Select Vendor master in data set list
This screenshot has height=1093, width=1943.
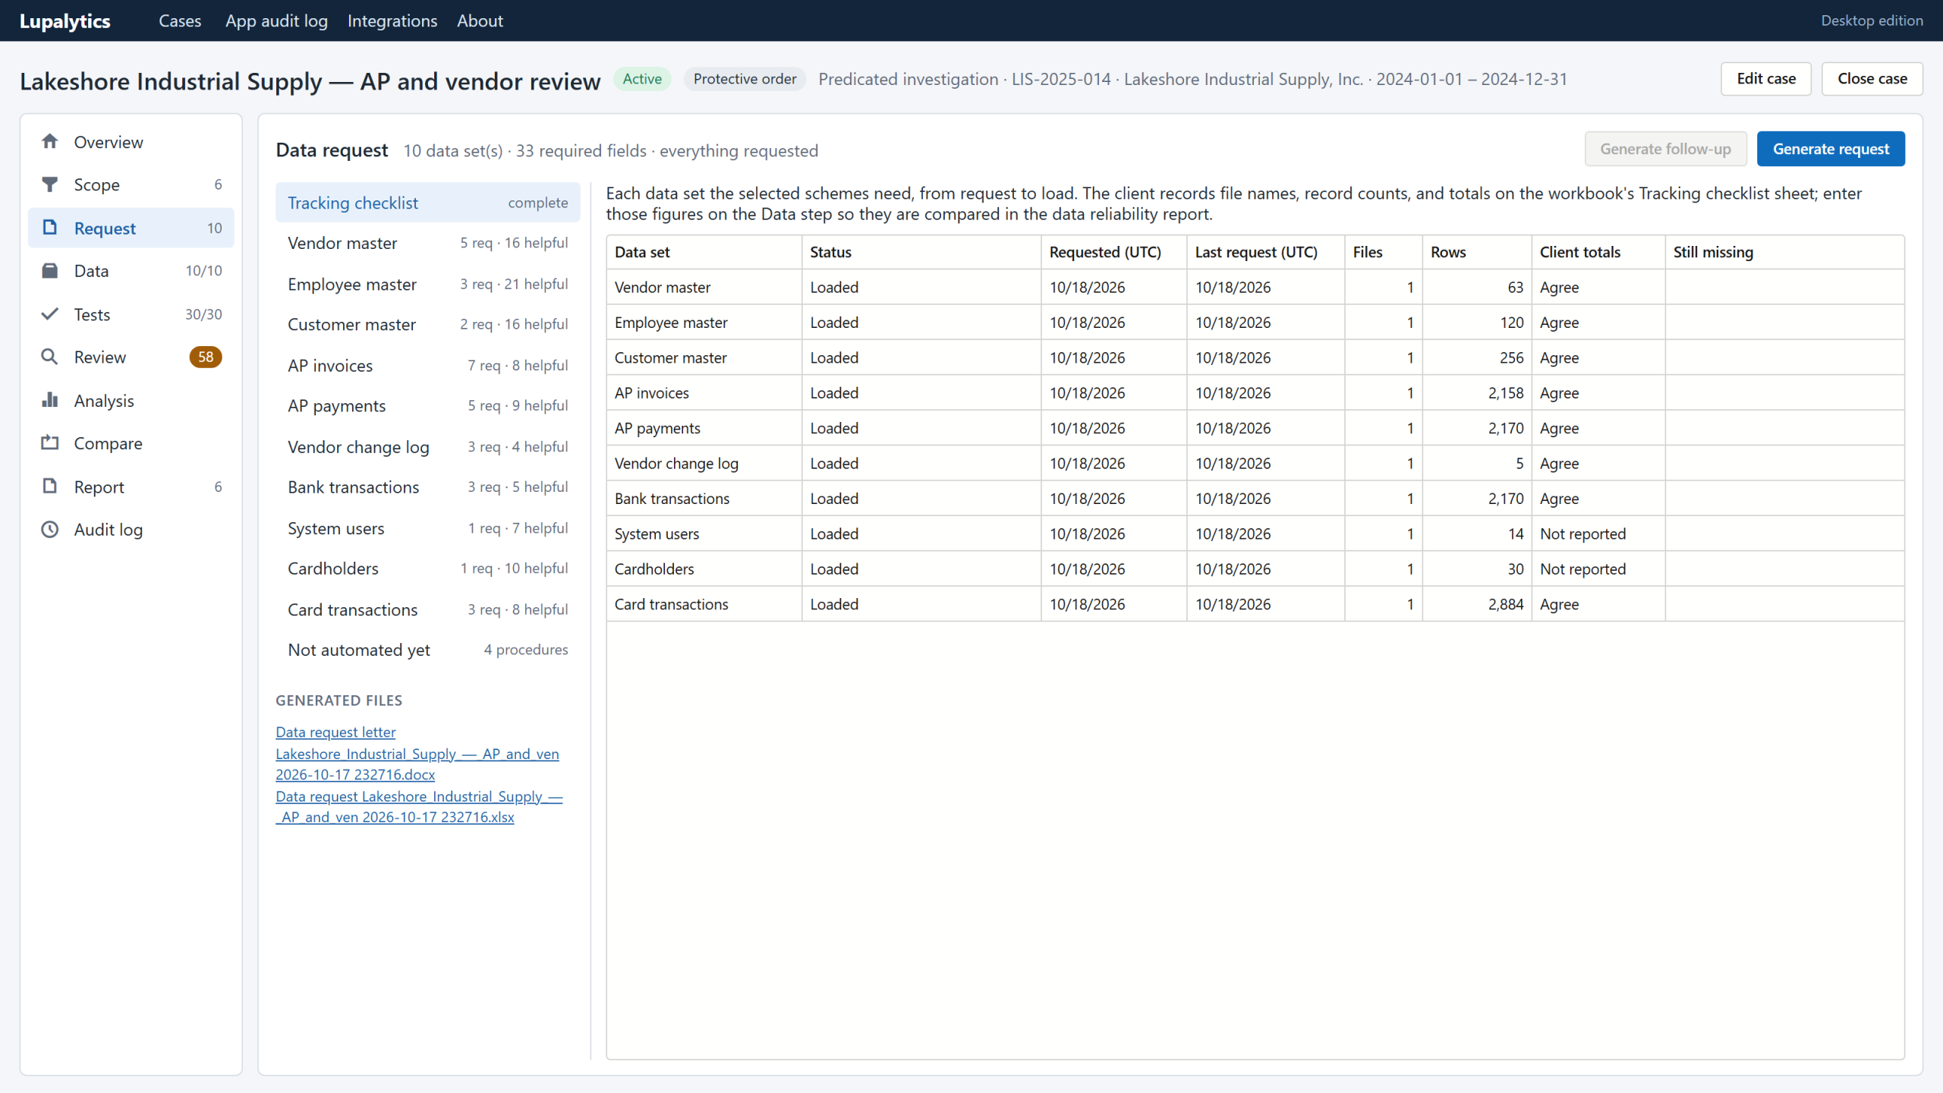(x=428, y=243)
